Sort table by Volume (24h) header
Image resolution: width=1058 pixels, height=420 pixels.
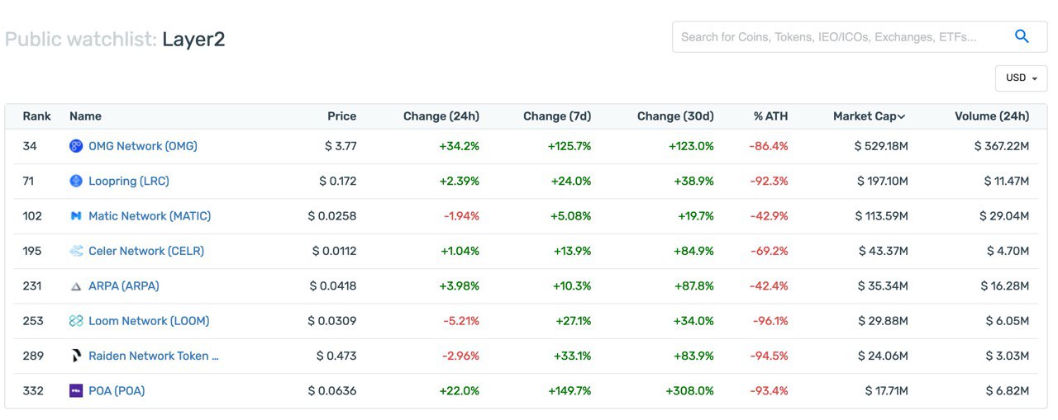(992, 116)
